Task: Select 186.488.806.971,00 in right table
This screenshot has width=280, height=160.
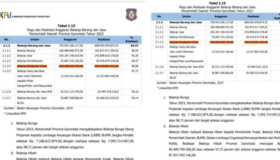Action: point(222,27)
